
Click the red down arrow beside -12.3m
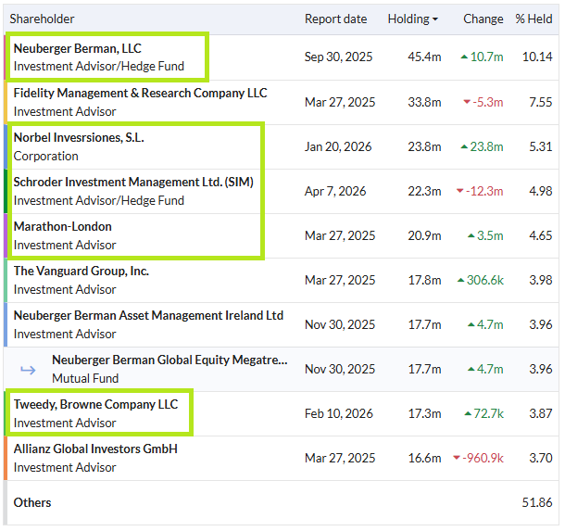click(459, 191)
